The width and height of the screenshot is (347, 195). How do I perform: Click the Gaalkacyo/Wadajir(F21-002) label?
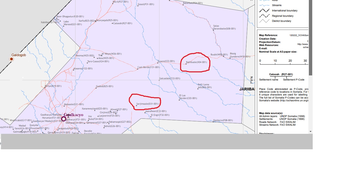click(x=49, y=121)
